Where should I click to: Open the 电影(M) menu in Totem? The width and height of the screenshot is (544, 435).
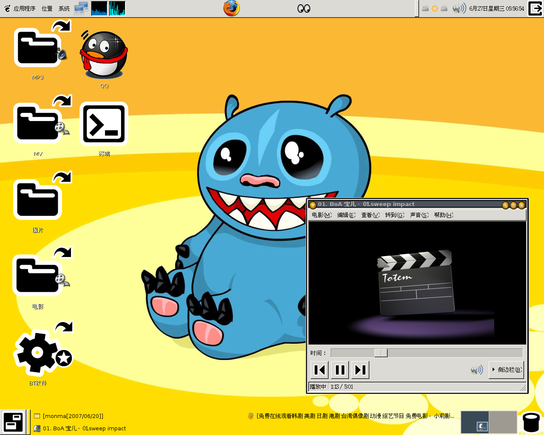pyautogui.click(x=322, y=215)
